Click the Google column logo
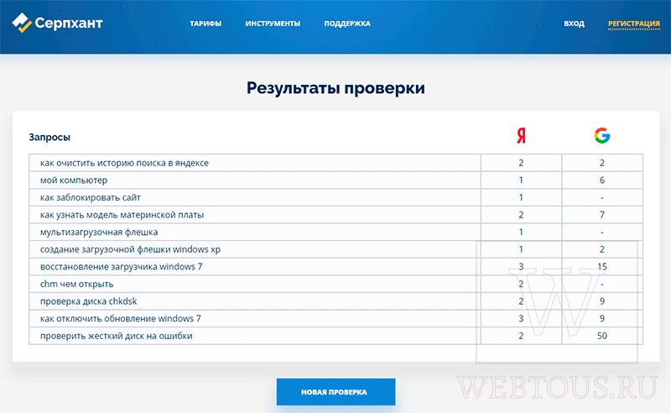Viewport: 671px width, 413px height. pos(601,135)
